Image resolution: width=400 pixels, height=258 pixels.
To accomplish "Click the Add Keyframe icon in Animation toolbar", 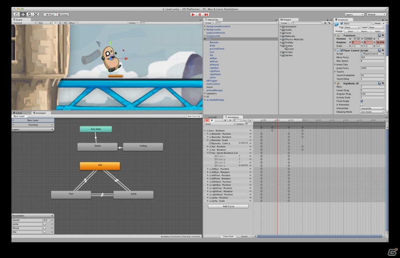I will pos(244,120).
